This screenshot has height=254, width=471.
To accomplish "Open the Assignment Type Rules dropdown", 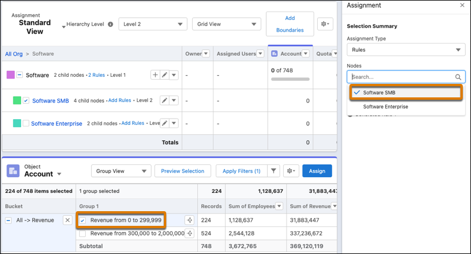I will pos(406,50).
